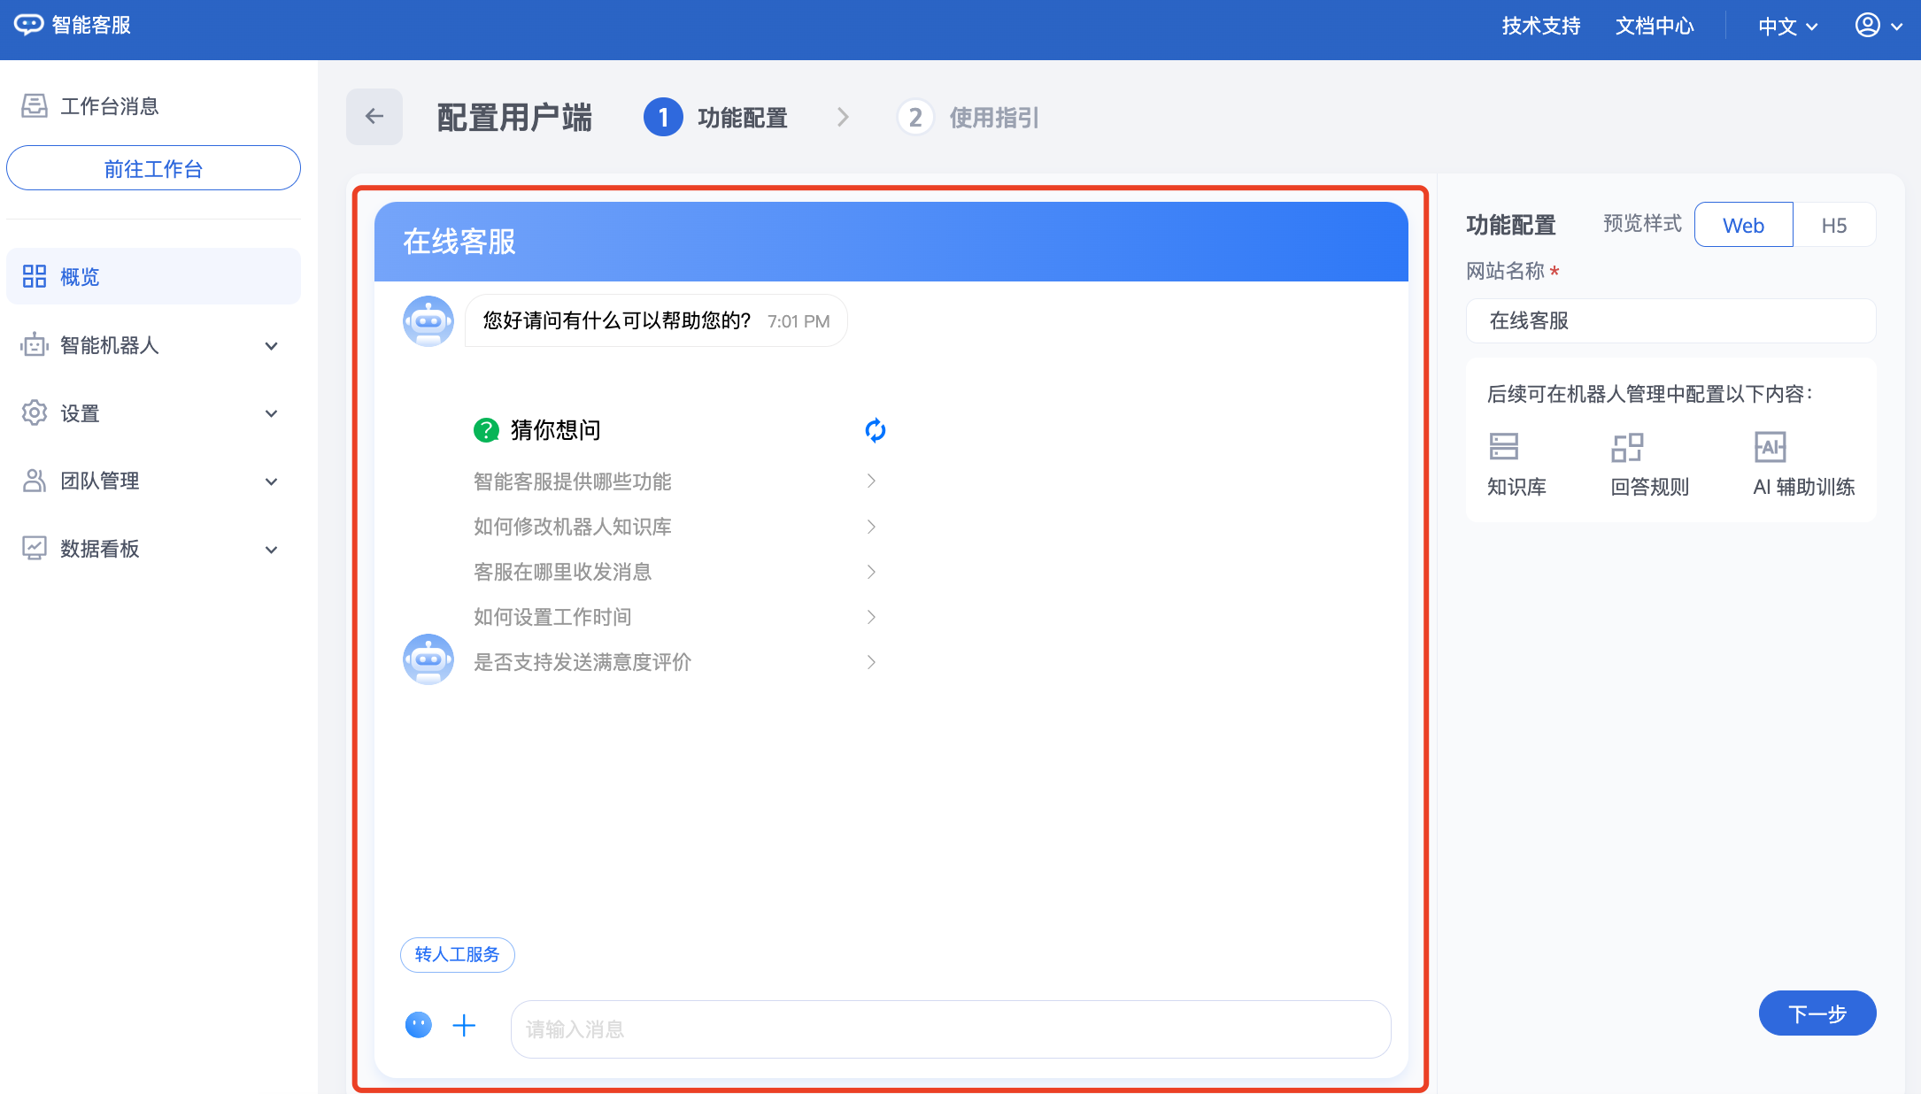Screen dimensions: 1921x1094
Task: Click the back arrow button
Action: (x=374, y=117)
